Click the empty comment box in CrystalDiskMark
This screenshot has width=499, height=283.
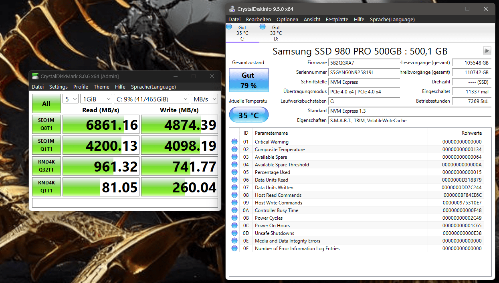tap(125, 202)
